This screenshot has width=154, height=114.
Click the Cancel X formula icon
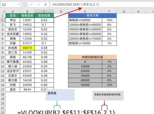coord(31,5)
